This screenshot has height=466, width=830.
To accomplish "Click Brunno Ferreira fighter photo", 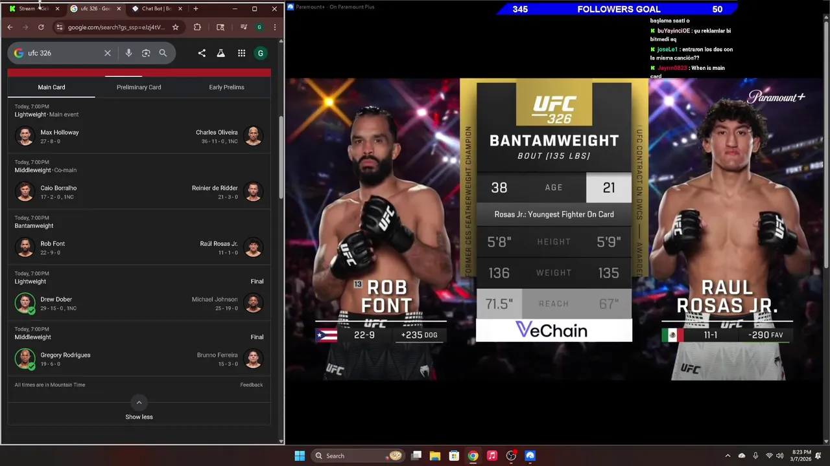I will pyautogui.click(x=253, y=359).
